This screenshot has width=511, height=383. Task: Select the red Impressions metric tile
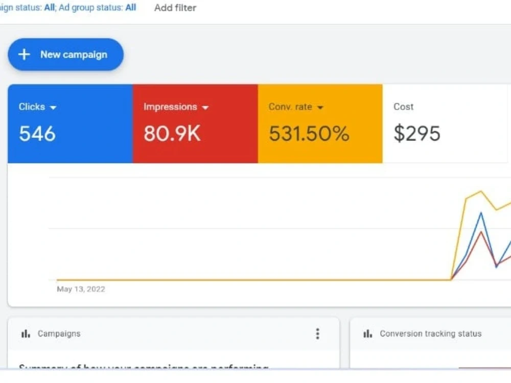pyautogui.click(x=195, y=124)
